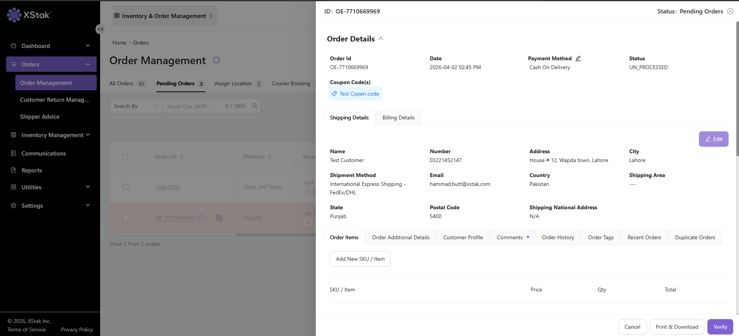Click the panel's vertical scrollbar
739x336 pixels.
tap(737, 88)
